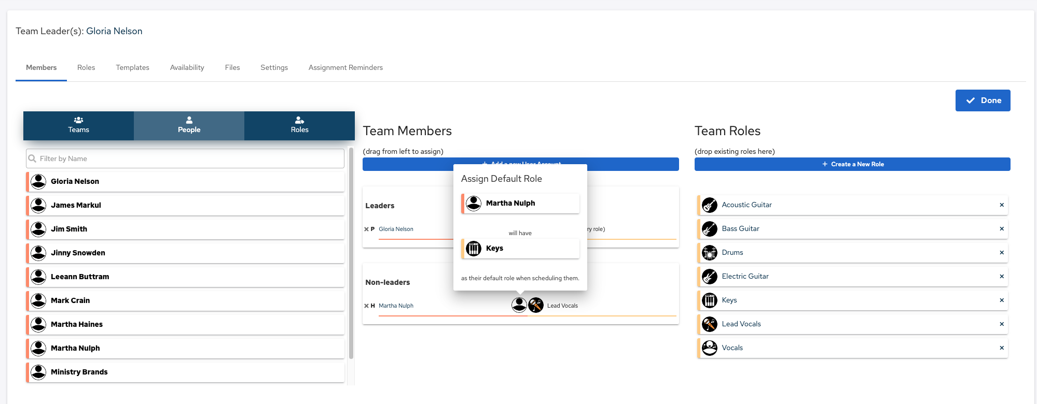
Task: Click the Electric Guitar role icon
Action: [x=709, y=277]
